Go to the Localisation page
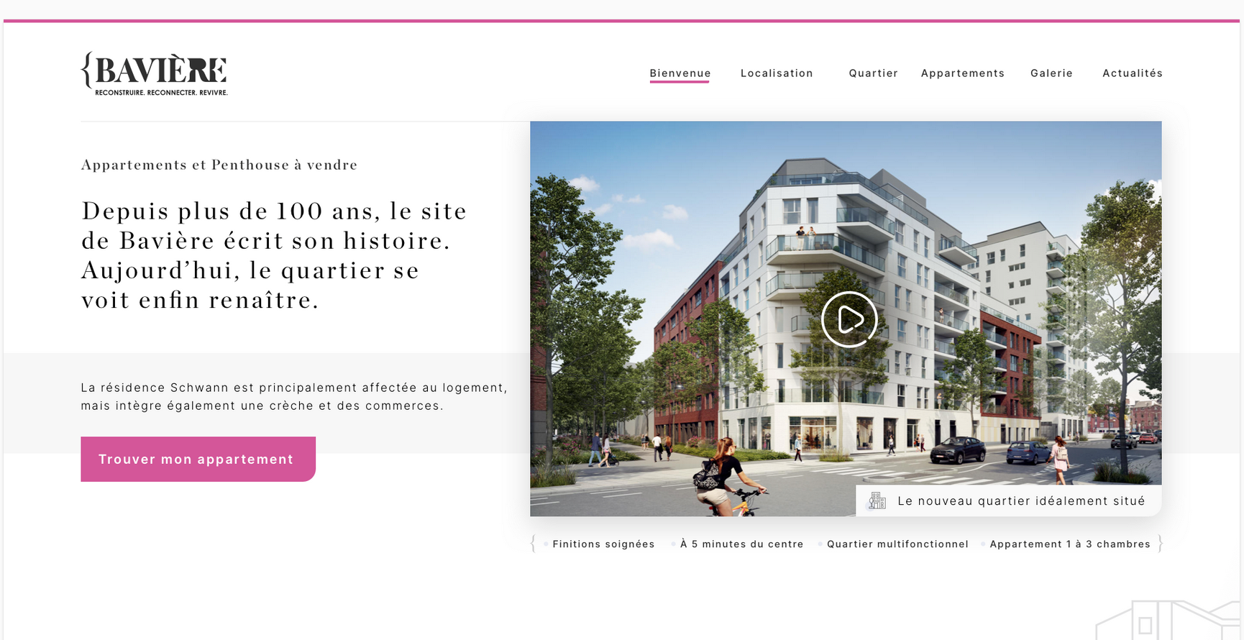This screenshot has width=1244, height=640. click(x=777, y=73)
